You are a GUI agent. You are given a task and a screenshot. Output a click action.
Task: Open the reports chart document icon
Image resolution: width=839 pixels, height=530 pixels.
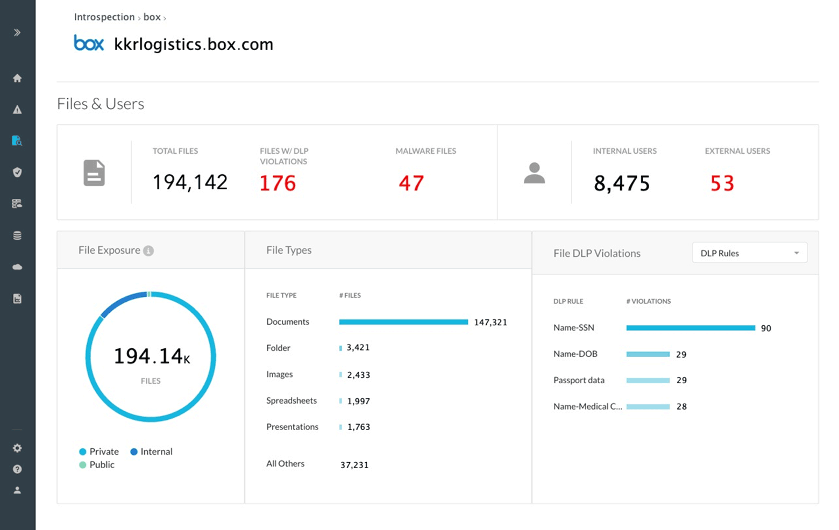(x=17, y=298)
